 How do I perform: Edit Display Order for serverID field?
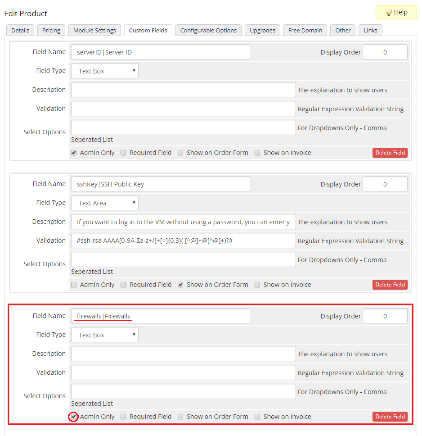click(x=385, y=52)
